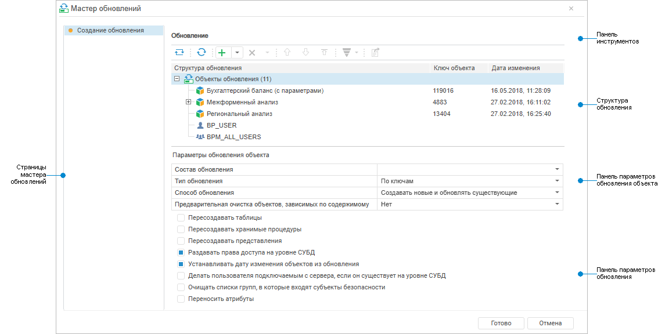Viewport: 658px width, 334px height.
Task: Click the 'Готово' button
Action: (x=501, y=323)
